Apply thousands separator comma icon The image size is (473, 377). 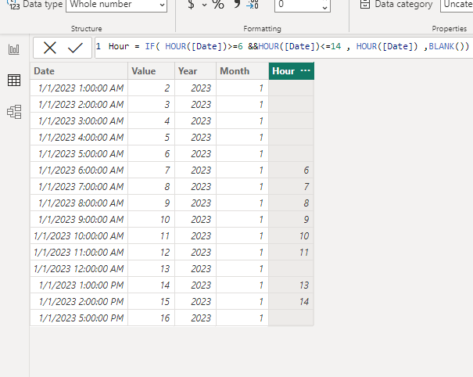pos(237,4)
